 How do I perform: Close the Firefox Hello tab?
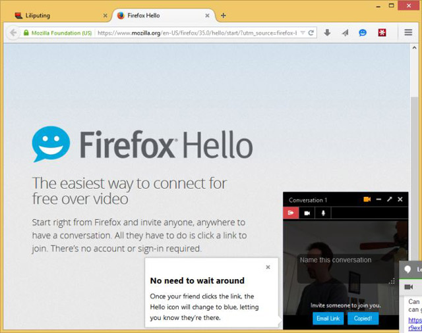click(x=207, y=16)
